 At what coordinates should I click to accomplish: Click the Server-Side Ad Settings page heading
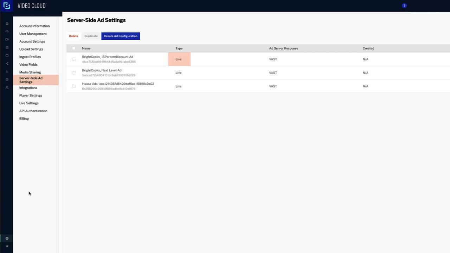96,20
